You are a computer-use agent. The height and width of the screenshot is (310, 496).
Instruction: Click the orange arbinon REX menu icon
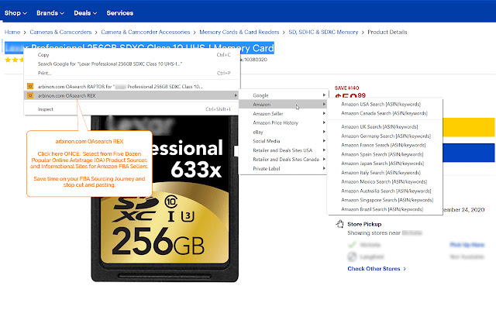click(30, 95)
